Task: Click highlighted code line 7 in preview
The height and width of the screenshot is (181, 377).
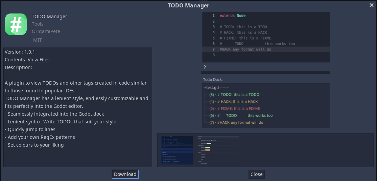Action: 245,50
